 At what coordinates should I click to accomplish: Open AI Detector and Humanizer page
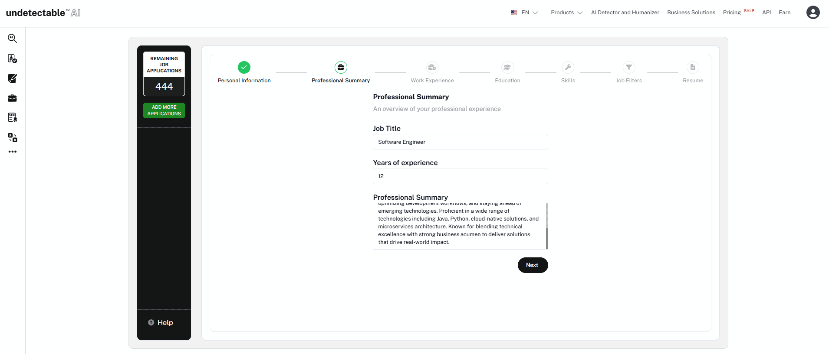click(625, 13)
